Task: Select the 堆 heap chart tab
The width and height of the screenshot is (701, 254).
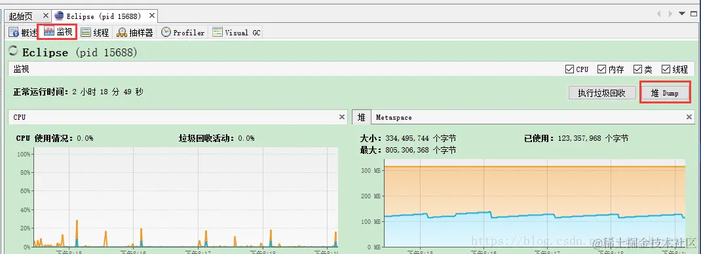Action: pyautogui.click(x=361, y=117)
